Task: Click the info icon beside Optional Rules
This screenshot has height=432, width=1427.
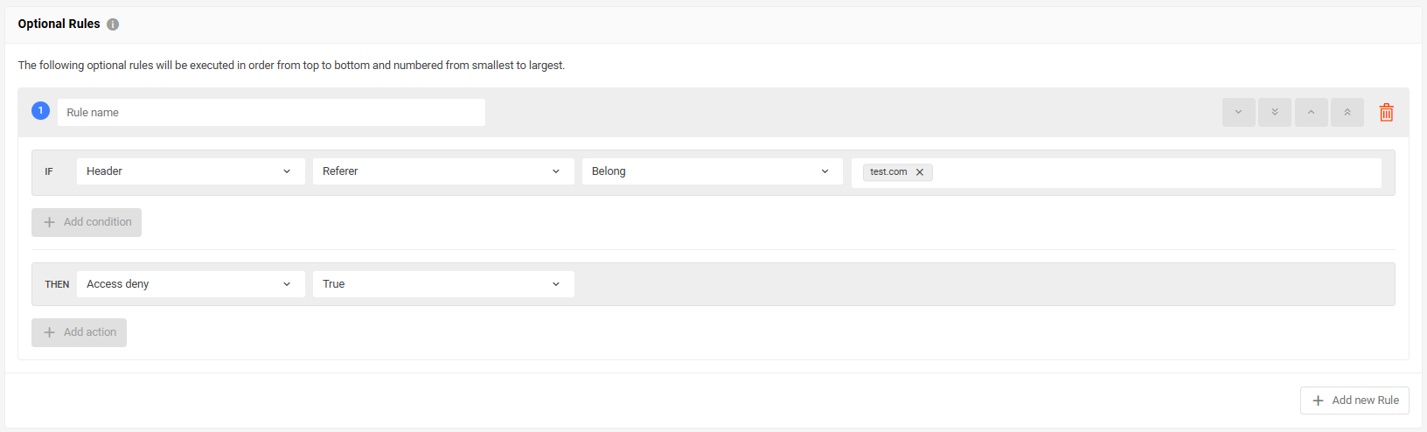Action: (x=113, y=24)
